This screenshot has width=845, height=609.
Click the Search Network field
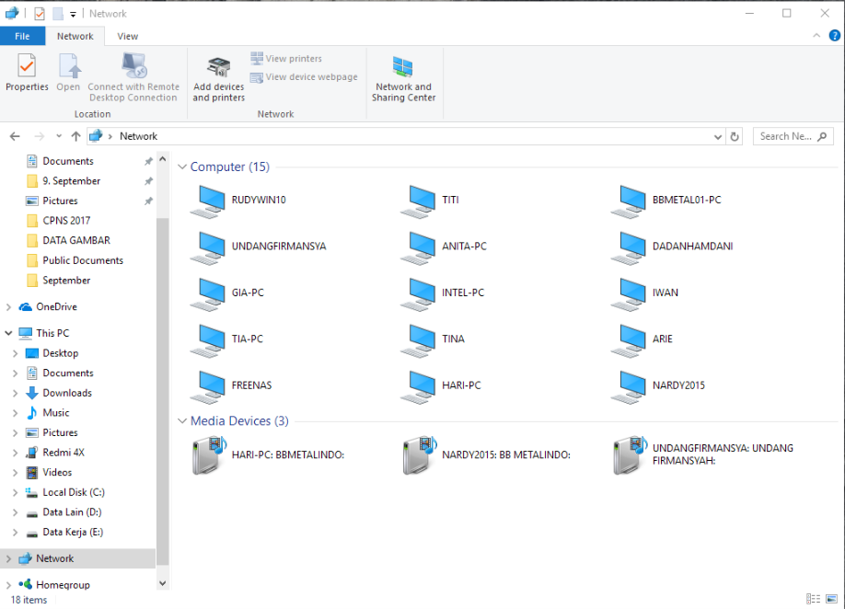[793, 137]
